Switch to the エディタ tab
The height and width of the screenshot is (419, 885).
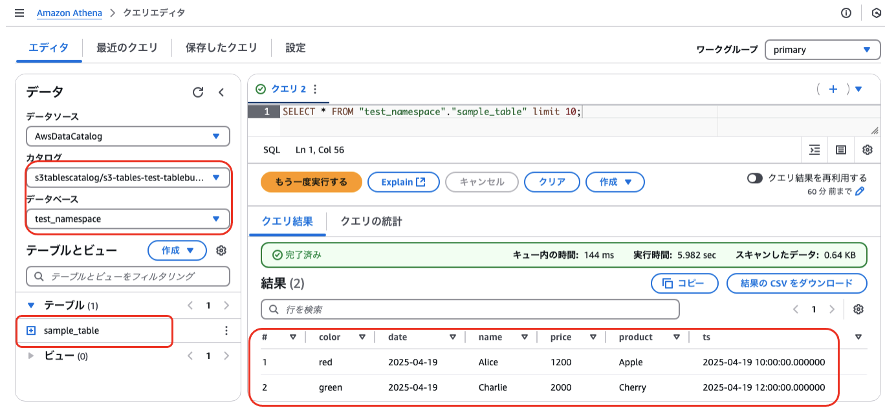pyautogui.click(x=49, y=48)
